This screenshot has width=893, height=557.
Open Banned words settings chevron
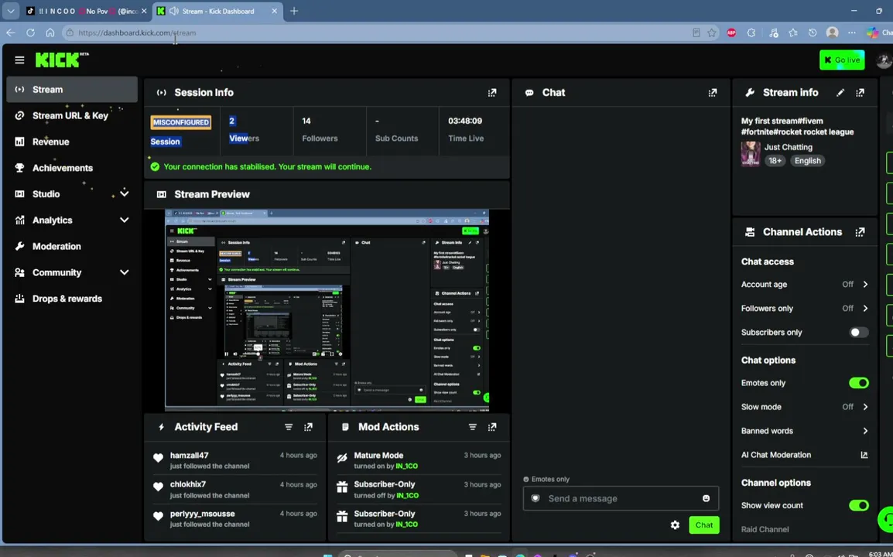pos(865,431)
